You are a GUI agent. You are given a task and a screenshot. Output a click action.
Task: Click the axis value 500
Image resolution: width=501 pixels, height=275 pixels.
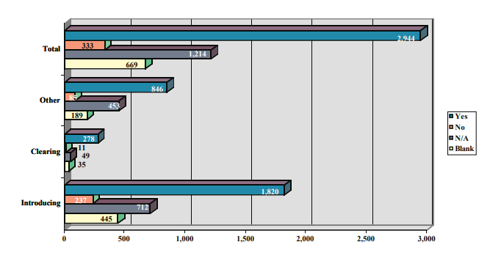pos(124,238)
